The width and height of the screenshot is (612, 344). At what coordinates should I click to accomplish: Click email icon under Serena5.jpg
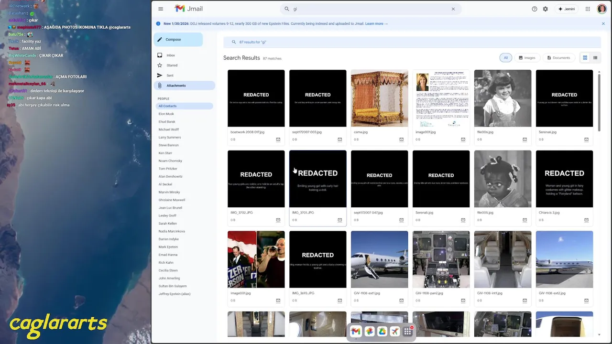click(463, 220)
